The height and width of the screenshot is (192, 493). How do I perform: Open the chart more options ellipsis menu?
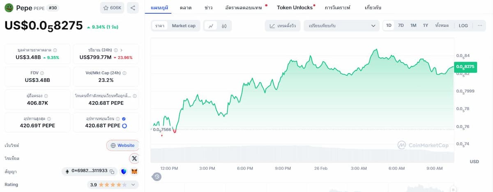(480, 25)
